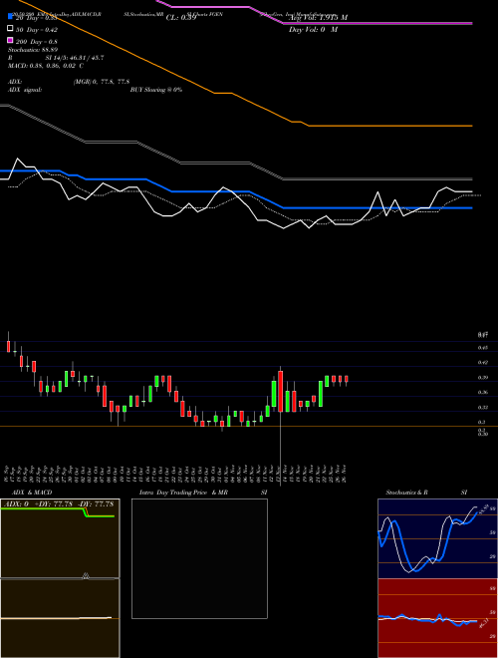This screenshot has width=498, height=658.
Task: Click the 'ADX & MACD' panel title
Action: [x=32, y=493]
